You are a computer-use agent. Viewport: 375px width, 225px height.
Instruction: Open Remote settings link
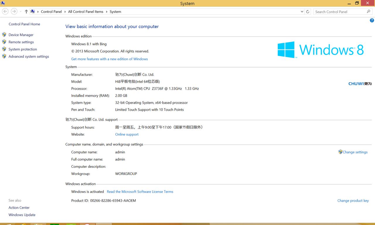[x=21, y=42]
